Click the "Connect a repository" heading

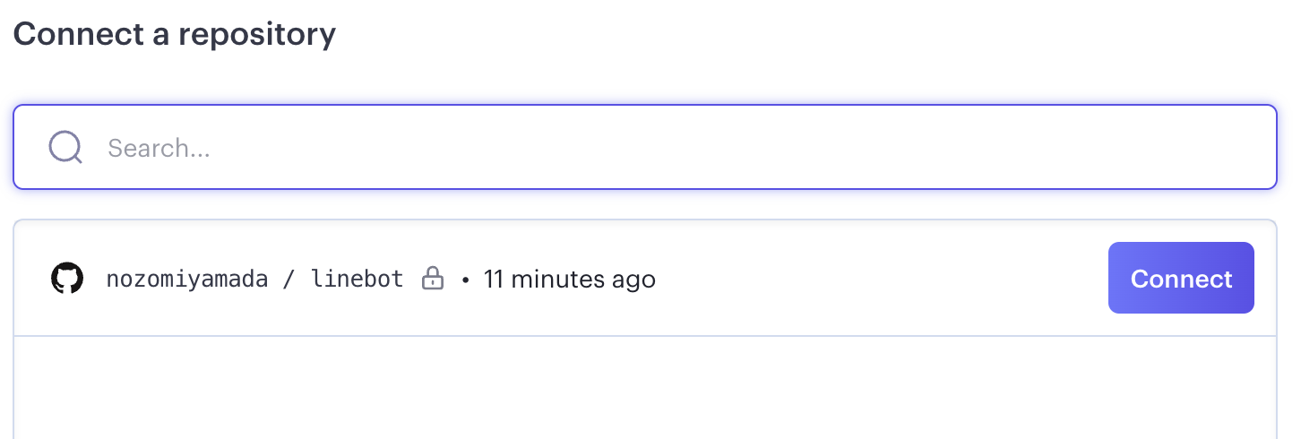[175, 34]
